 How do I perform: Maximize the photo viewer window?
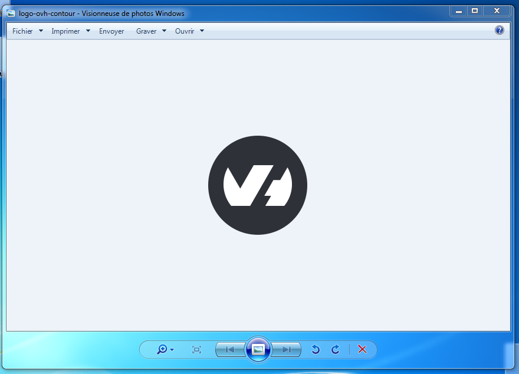tap(475, 11)
